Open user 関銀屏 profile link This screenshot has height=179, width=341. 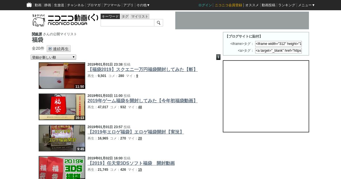tap(37, 34)
